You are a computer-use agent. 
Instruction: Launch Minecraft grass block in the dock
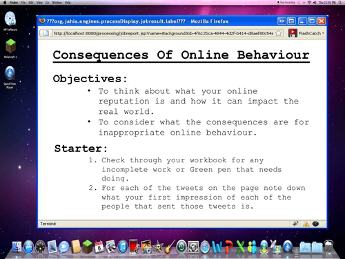88,247
